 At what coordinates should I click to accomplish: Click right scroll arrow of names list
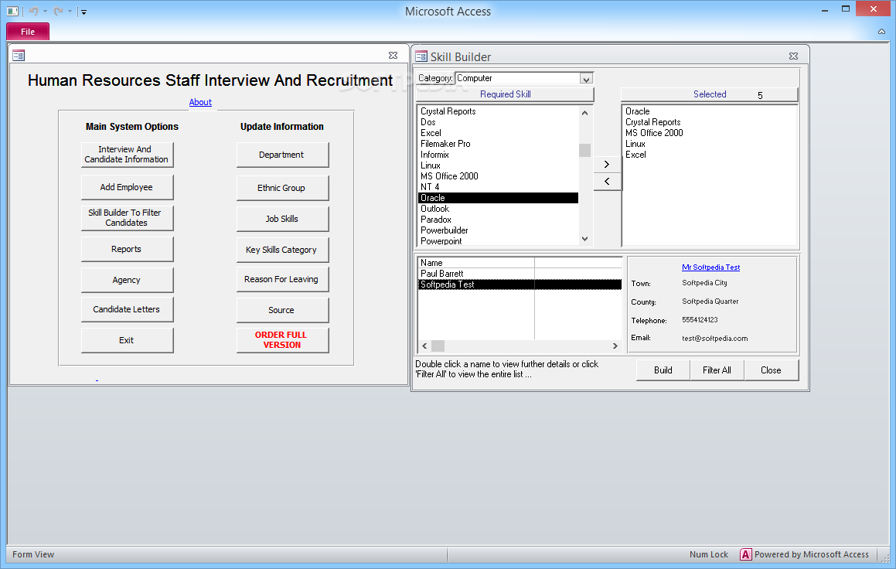tap(615, 346)
